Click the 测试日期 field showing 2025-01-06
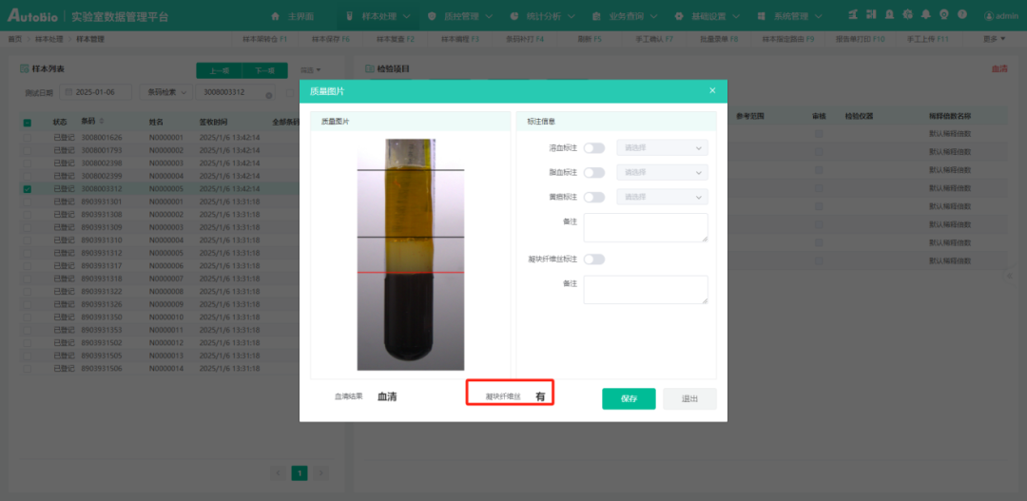This screenshot has width=1027, height=501. [x=96, y=92]
